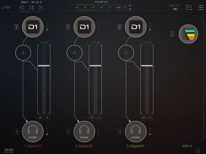Open the MIDI routing matrix icon
This screenshot has height=154, width=206.
[x=189, y=7]
